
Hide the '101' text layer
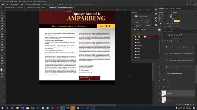160,80
